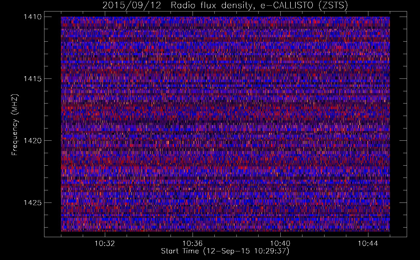The height and width of the screenshot is (260, 420).
Task: Click the 'Frequency (MHZ)' axis label
Action: 15,125
